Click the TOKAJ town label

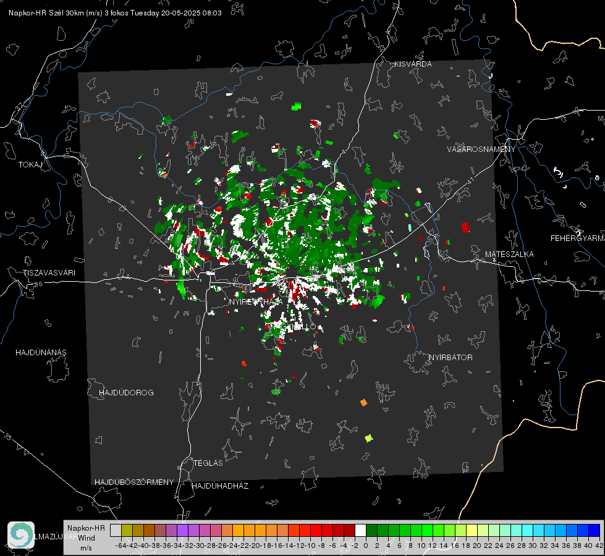(x=30, y=165)
